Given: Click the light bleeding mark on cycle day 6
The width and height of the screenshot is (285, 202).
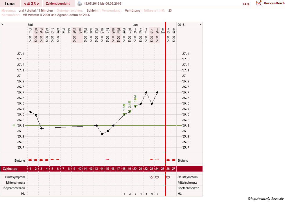Looking at the screenshot, I should coord(58,159).
